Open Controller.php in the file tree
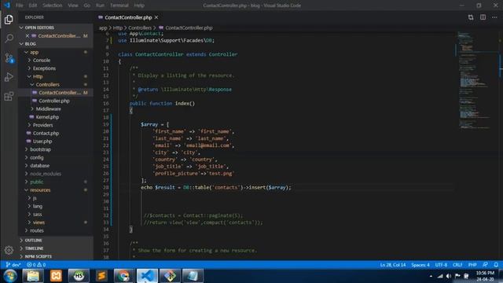503x283 pixels. click(x=55, y=101)
